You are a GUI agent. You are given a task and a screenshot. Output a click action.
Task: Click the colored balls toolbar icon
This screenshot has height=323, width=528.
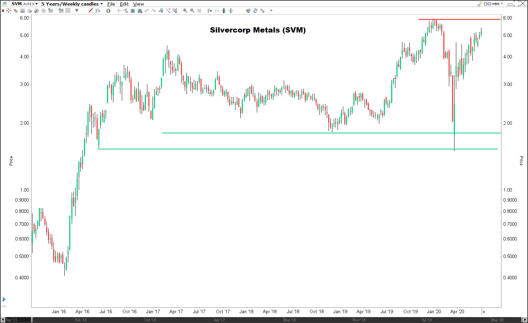[x=248, y=11]
